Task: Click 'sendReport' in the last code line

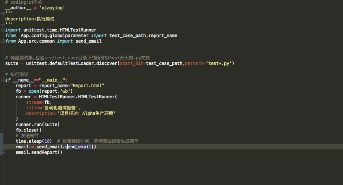Action: coord(44,152)
